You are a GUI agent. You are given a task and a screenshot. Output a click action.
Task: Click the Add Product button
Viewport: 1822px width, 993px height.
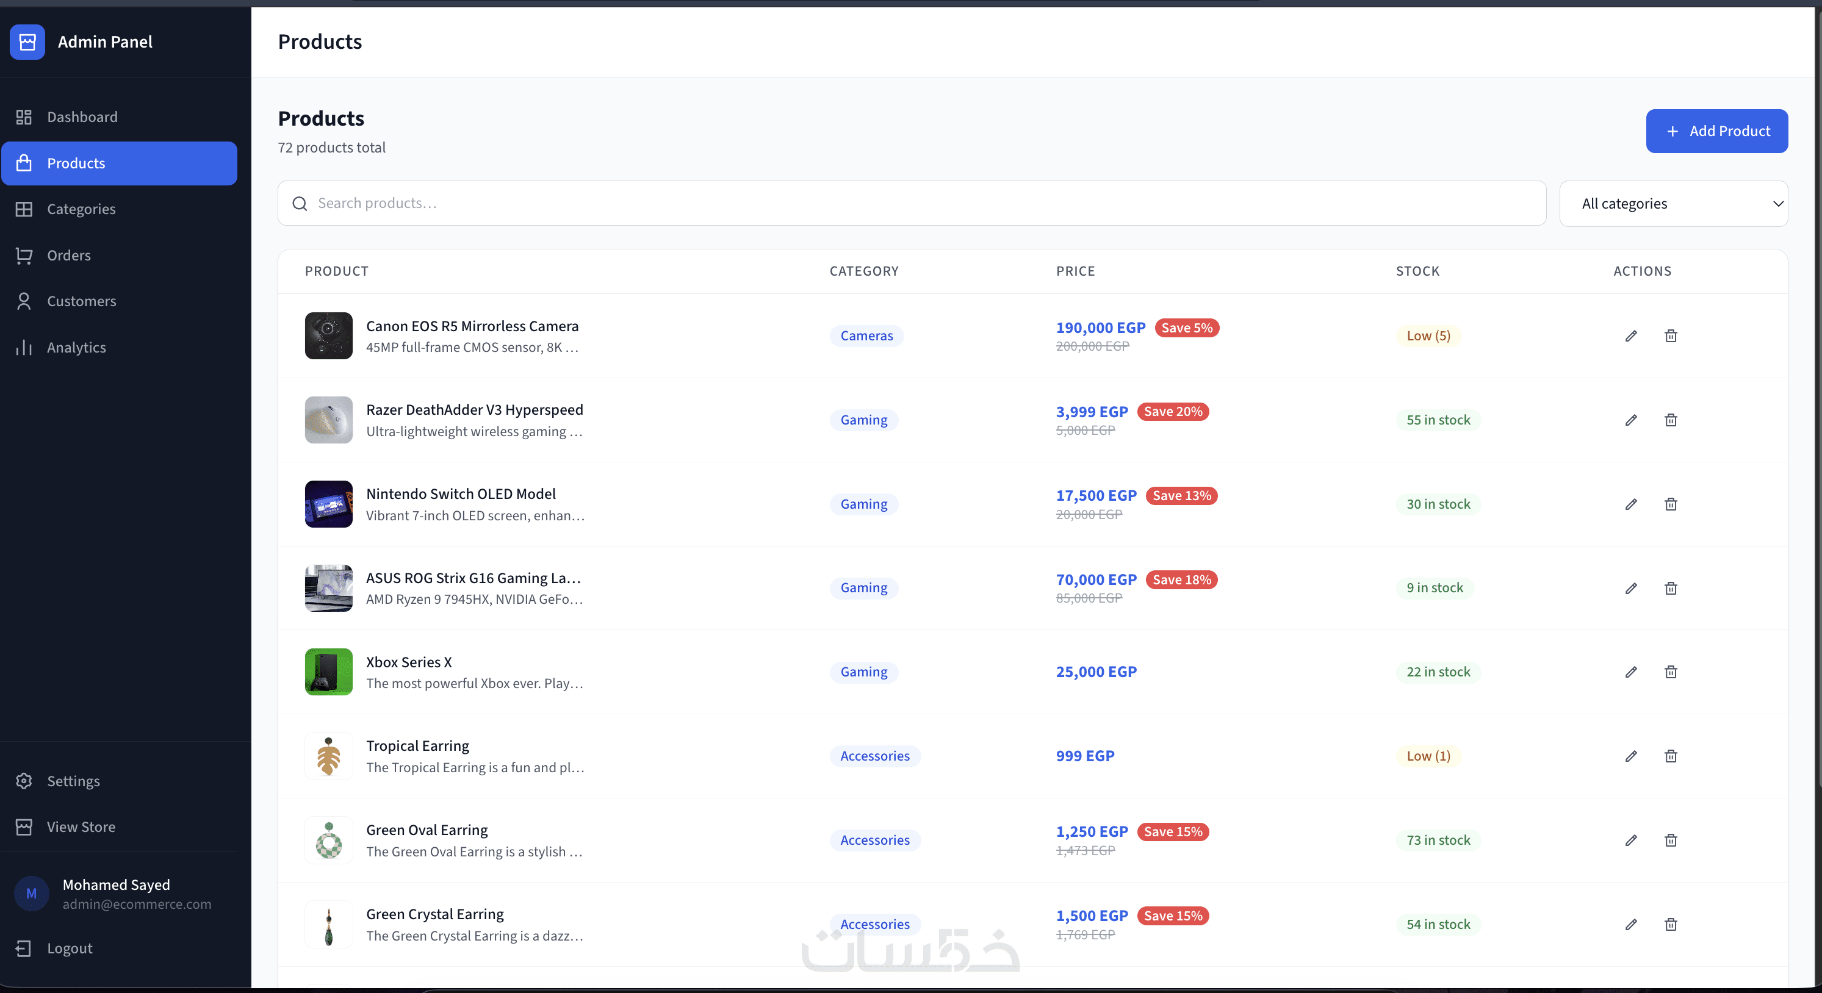(1716, 131)
